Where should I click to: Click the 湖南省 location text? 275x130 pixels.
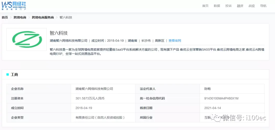click(132, 41)
